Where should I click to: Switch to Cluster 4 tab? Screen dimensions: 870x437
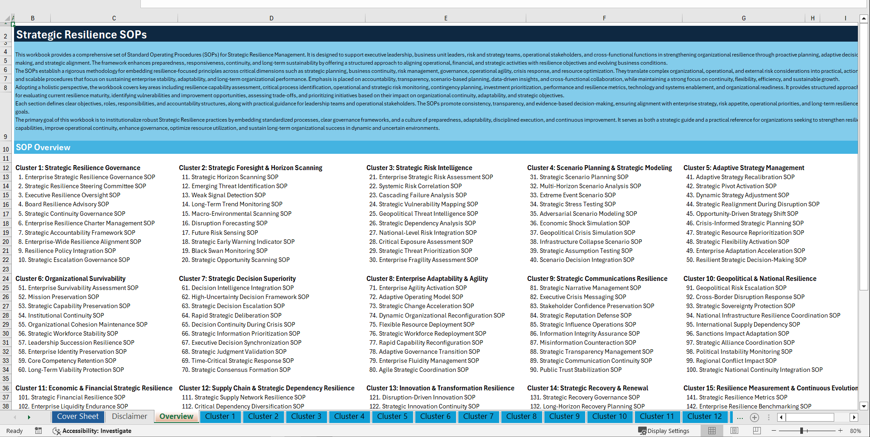point(349,417)
